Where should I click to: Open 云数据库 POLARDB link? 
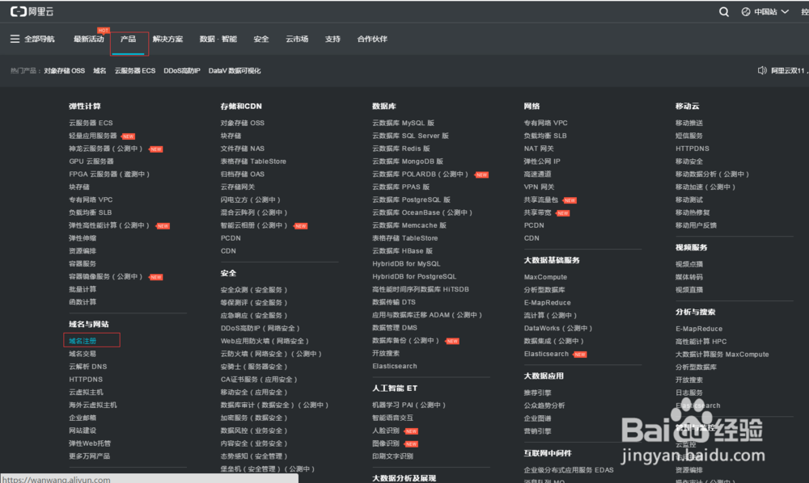point(420,174)
